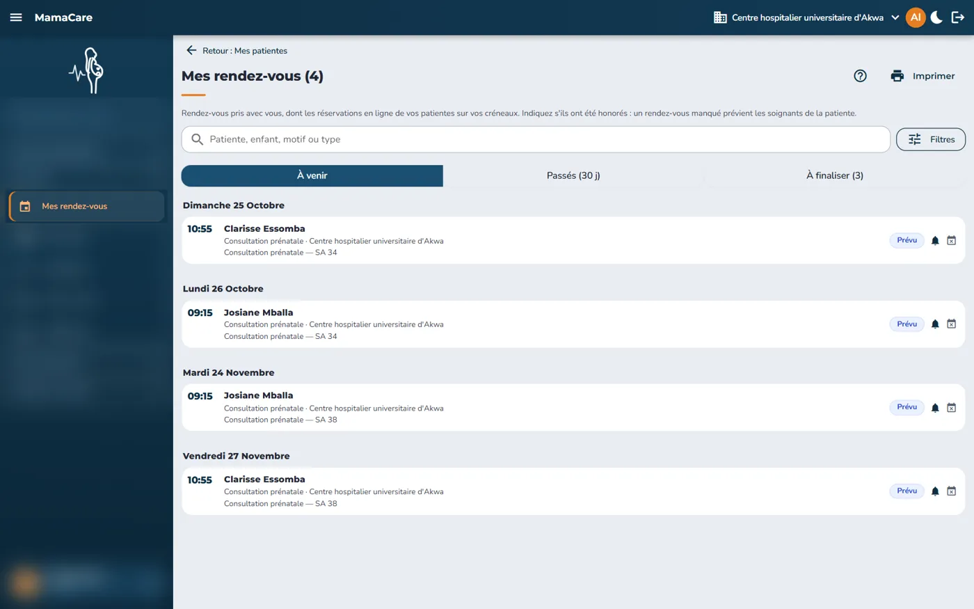Switch to the Passés (30 j) tab
The width and height of the screenshot is (974, 609).
coord(573,175)
